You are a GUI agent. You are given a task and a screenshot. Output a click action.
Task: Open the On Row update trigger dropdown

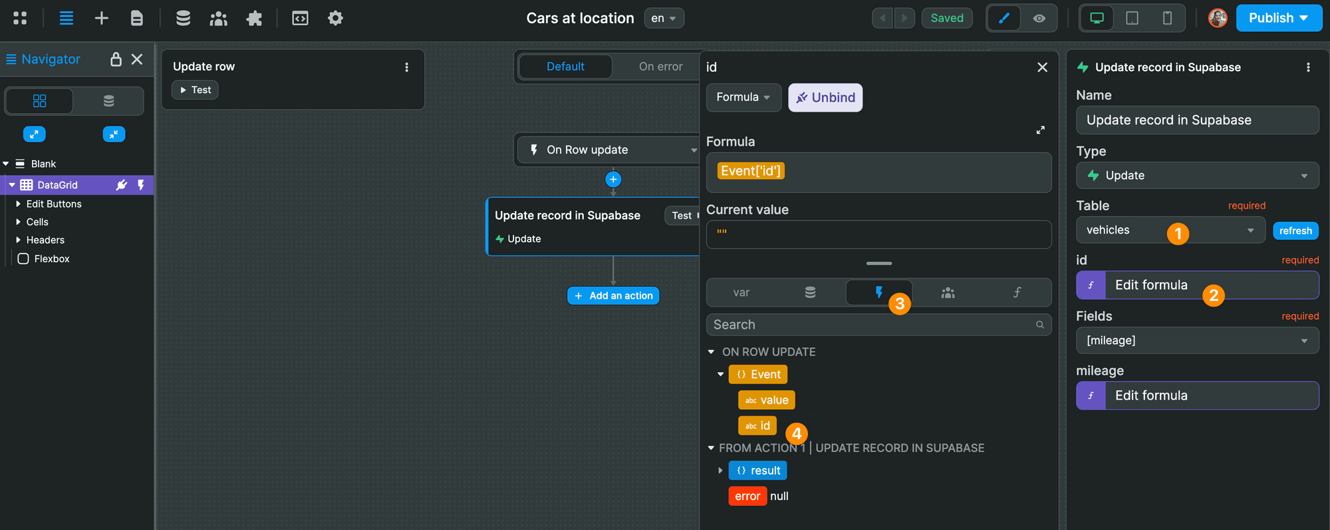click(x=608, y=150)
